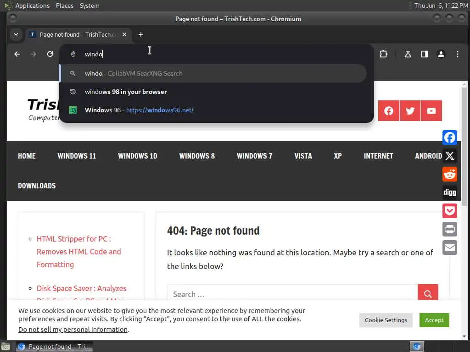Select the Windows 96 URL suggestion

213,110
